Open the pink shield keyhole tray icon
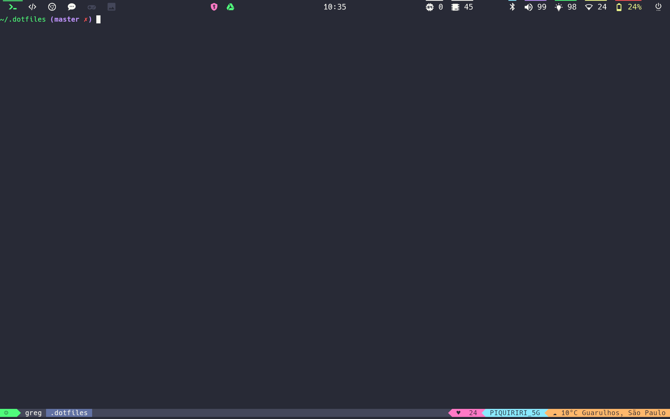Image resolution: width=670 pixels, height=419 pixels. (214, 7)
